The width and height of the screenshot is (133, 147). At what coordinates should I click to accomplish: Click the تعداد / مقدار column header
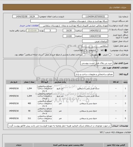[29, 82]
